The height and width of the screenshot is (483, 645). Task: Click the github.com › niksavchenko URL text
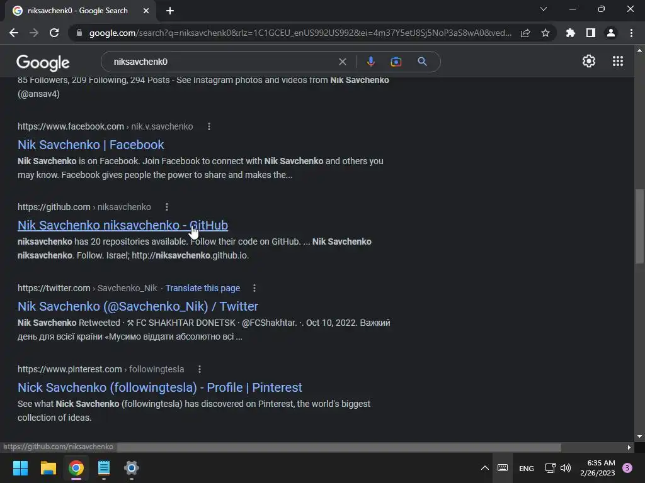84,207
